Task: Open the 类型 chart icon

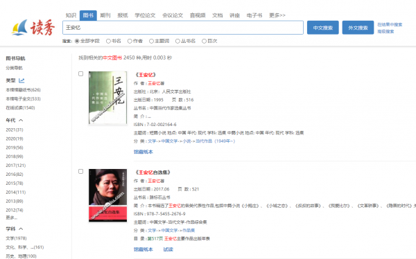Action: coord(21,80)
